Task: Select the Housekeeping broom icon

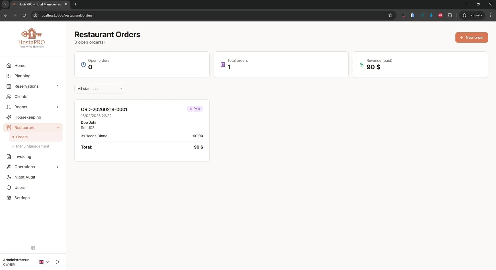Action: click(x=9, y=117)
